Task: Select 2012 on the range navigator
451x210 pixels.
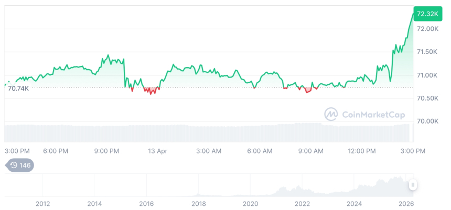Action: (42, 204)
